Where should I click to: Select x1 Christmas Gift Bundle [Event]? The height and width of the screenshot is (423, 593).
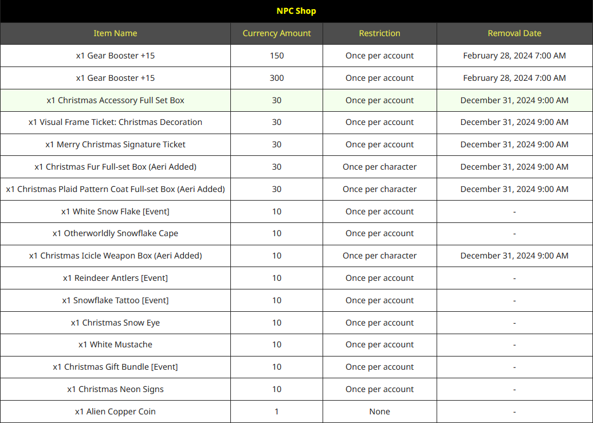pyautogui.click(x=115, y=367)
